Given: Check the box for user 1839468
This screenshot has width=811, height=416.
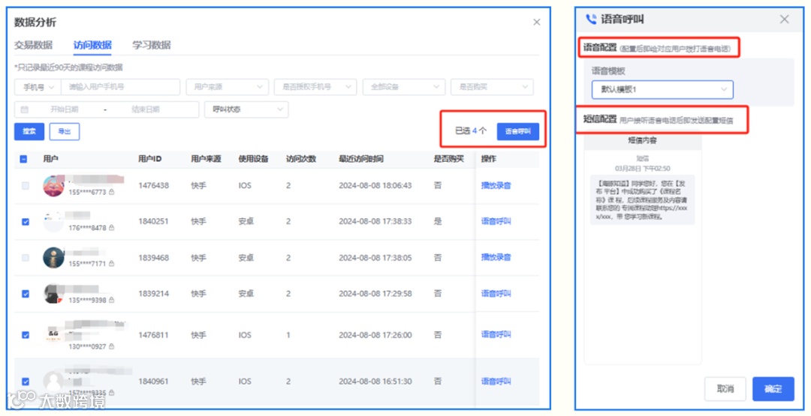Looking at the screenshot, I should click(26, 258).
